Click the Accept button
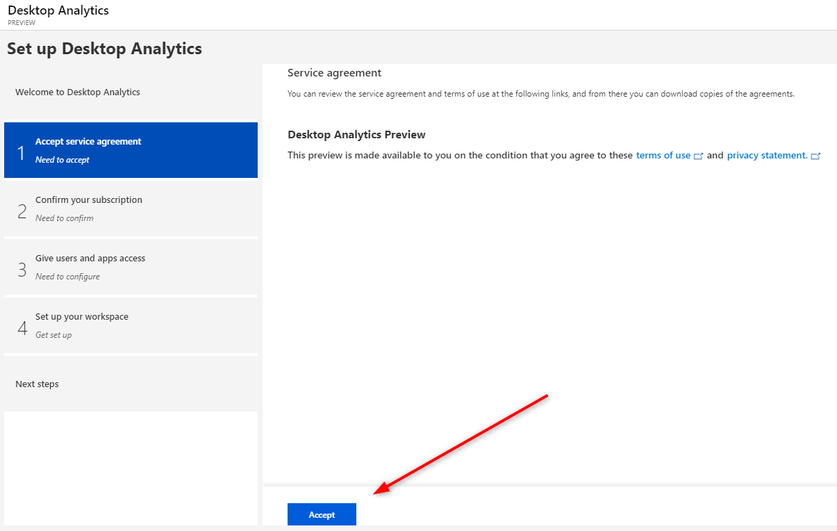 tap(322, 514)
